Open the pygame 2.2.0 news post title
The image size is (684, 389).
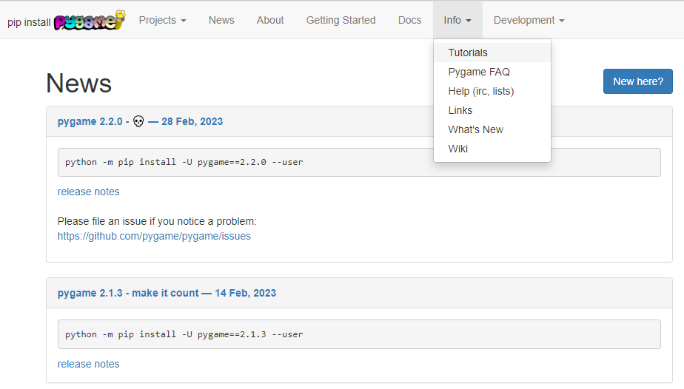(140, 121)
